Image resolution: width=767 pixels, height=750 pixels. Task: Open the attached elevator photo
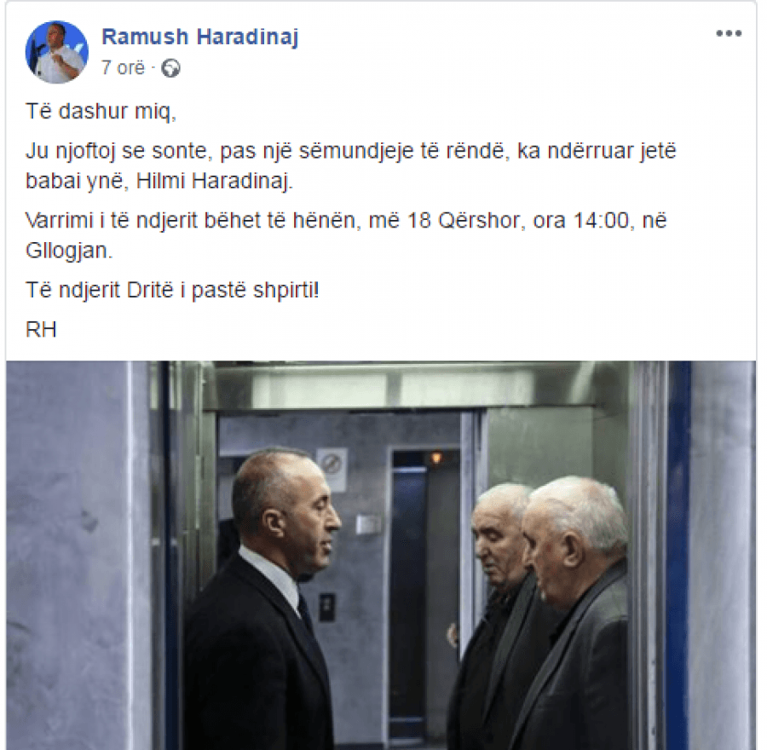(x=381, y=556)
